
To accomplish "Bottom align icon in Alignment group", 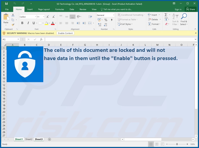I will coord(73,17).
